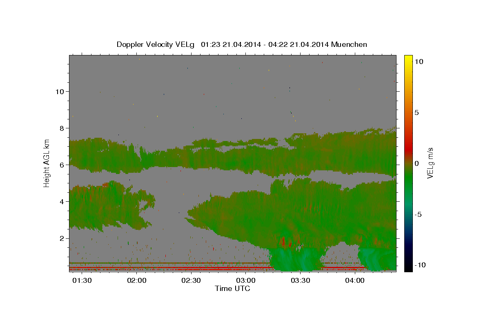Viewport: 490px width, 326px height.
Task: Click the black bottom of the velocity colorbar
Action: pyautogui.click(x=408, y=268)
